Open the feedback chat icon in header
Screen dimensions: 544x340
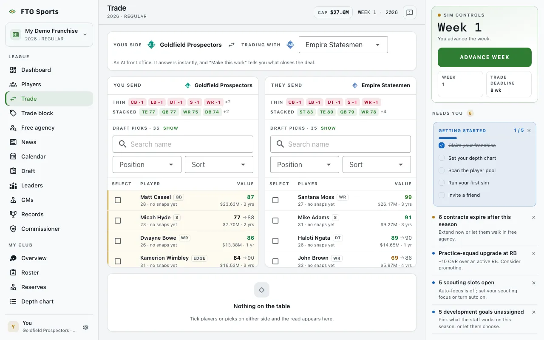pos(410,12)
